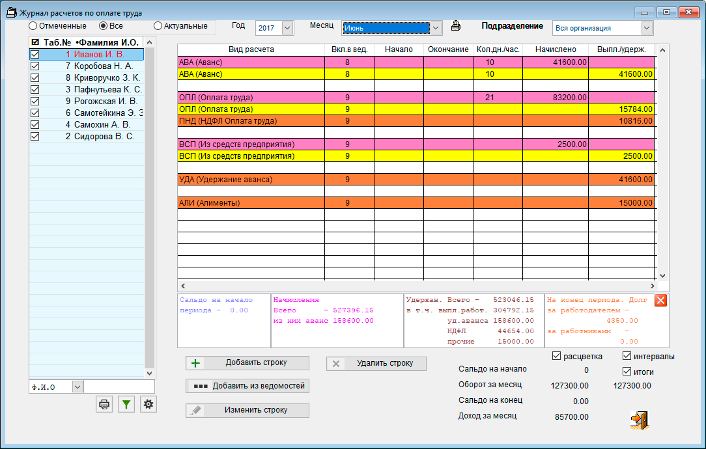This screenshot has width=706, height=449.
Task: Select the pink ОПЛ (Оплата труда) row
Action: pos(416,98)
